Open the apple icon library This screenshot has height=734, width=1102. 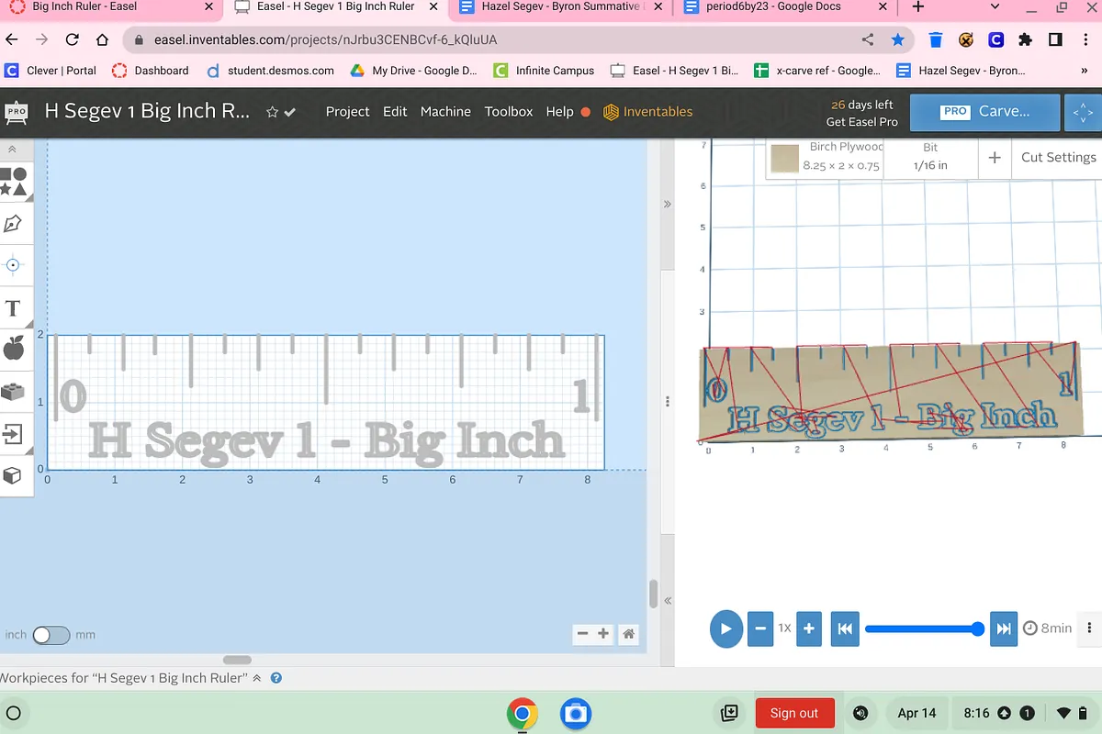[13, 349]
